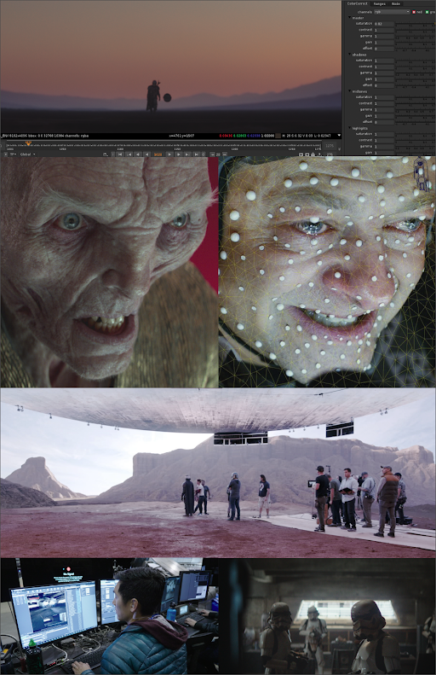Switch to the Node tab
Screen dimensions: 436x675
396,3
